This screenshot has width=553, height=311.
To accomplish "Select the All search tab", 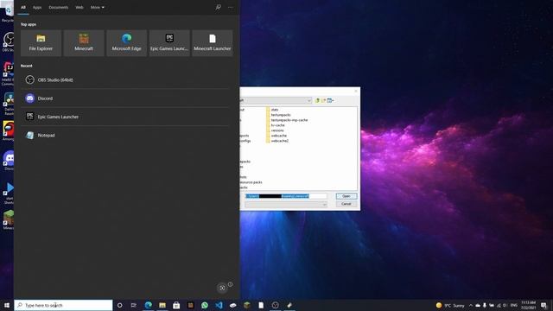I will tap(23, 8).
